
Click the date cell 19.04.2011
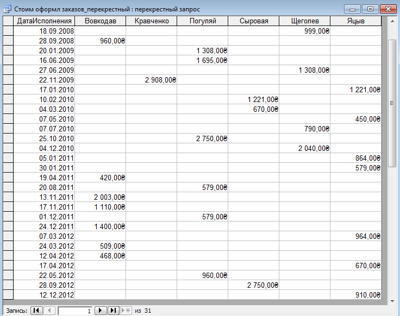click(x=44, y=178)
